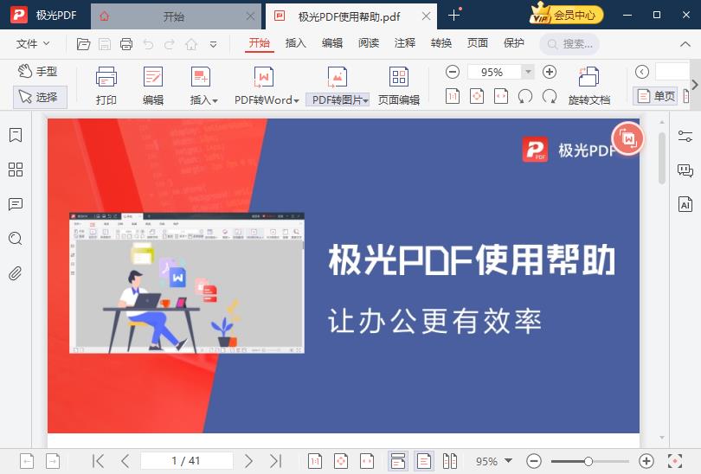Image resolution: width=701 pixels, height=474 pixels.
Task: Click the printer icon in quick access bar
Action: [x=126, y=44]
